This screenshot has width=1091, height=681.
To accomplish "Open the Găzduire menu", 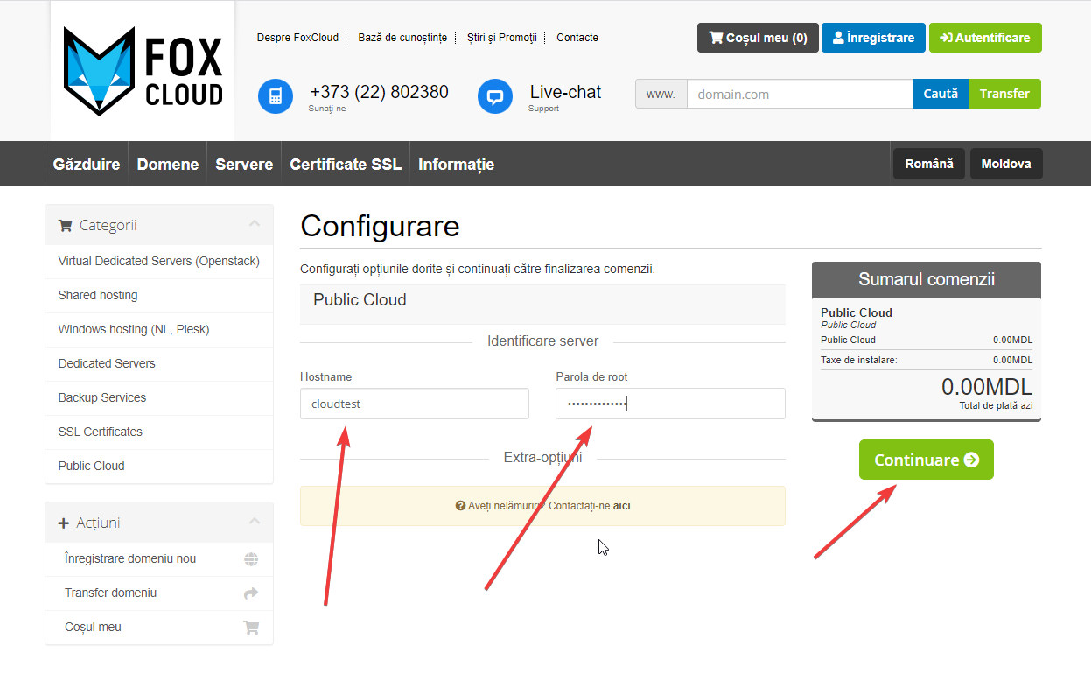I will pos(87,165).
